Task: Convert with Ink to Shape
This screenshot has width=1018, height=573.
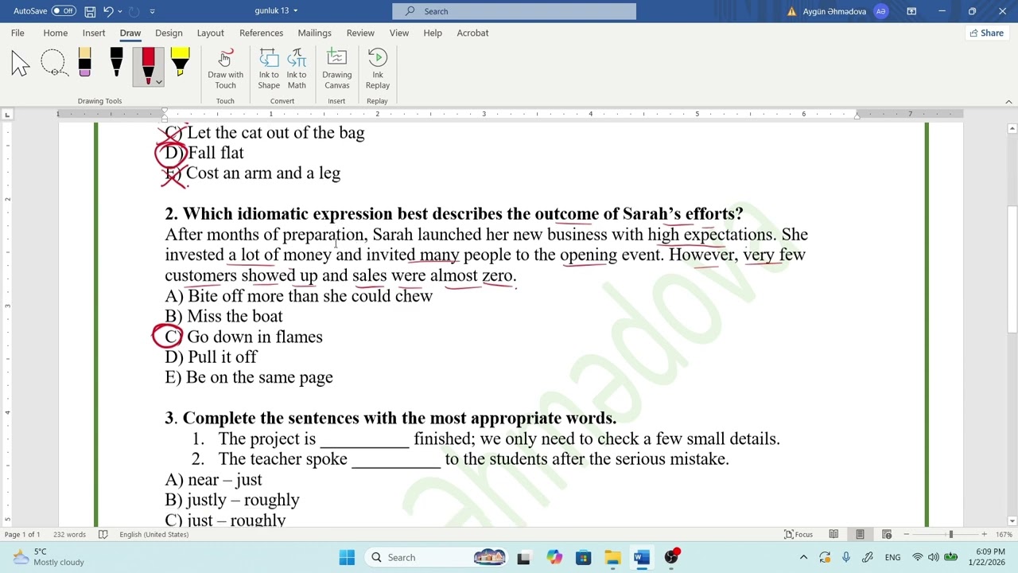Action: click(x=269, y=69)
